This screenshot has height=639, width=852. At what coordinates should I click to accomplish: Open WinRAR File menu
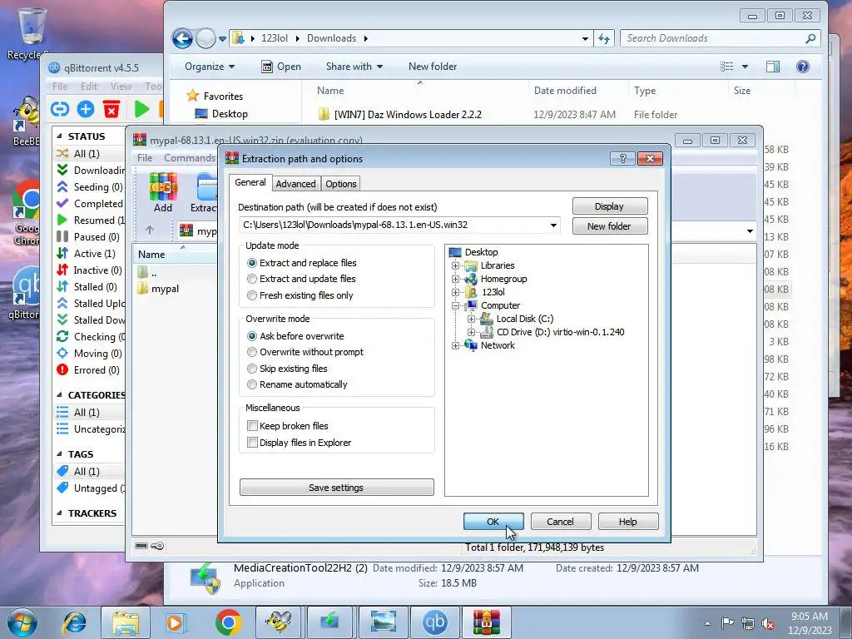[x=145, y=158]
